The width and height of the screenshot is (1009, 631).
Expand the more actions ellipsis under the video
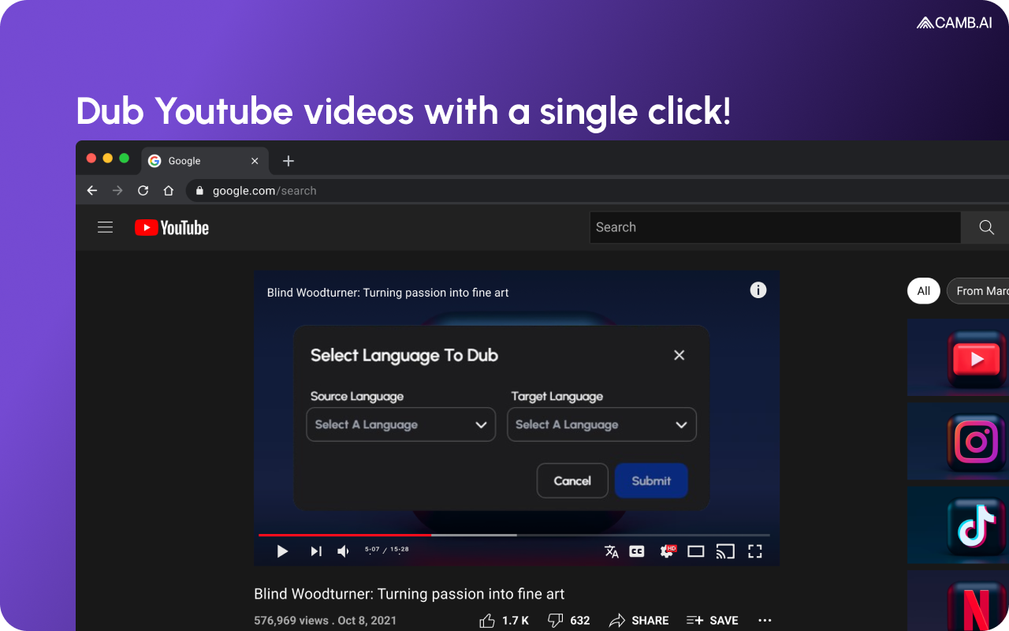point(764,620)
